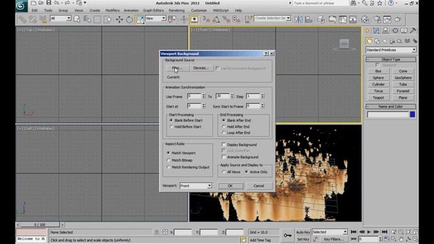434x244 pixels.
Task: Click the Unlink Selection tool
Action: 33,20
